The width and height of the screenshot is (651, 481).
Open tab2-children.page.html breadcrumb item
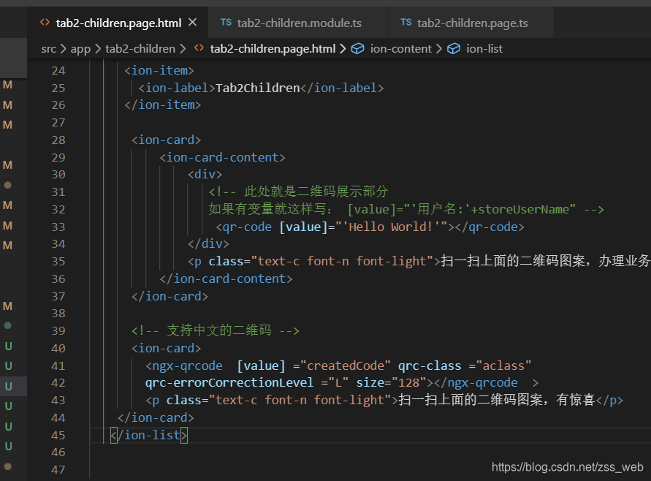pos(273,49)
